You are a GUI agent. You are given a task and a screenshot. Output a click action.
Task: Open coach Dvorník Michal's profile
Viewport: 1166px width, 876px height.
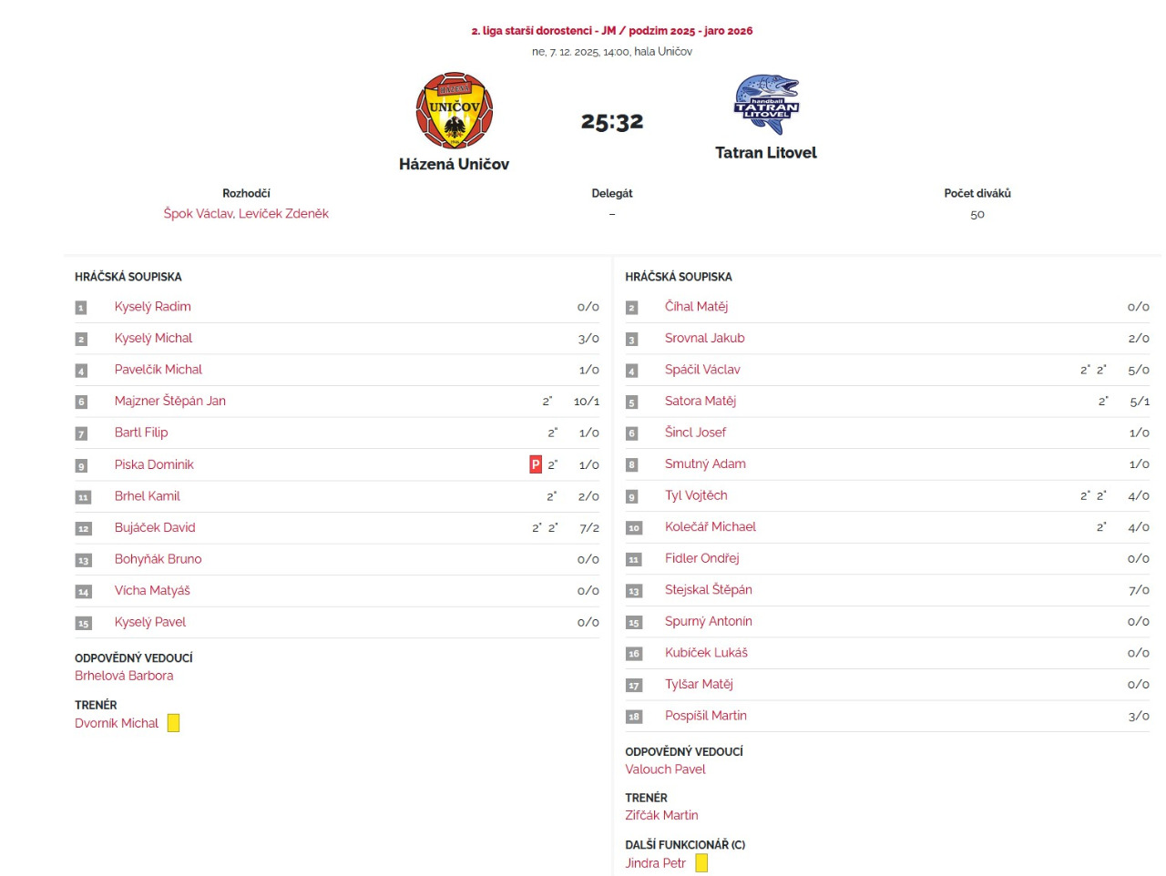[x=117, y=723]
